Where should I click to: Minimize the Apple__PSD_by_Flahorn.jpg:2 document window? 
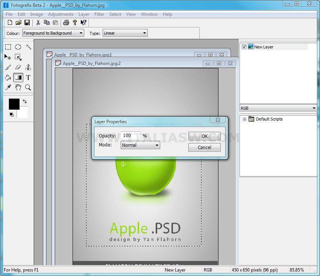coord(208,63)
